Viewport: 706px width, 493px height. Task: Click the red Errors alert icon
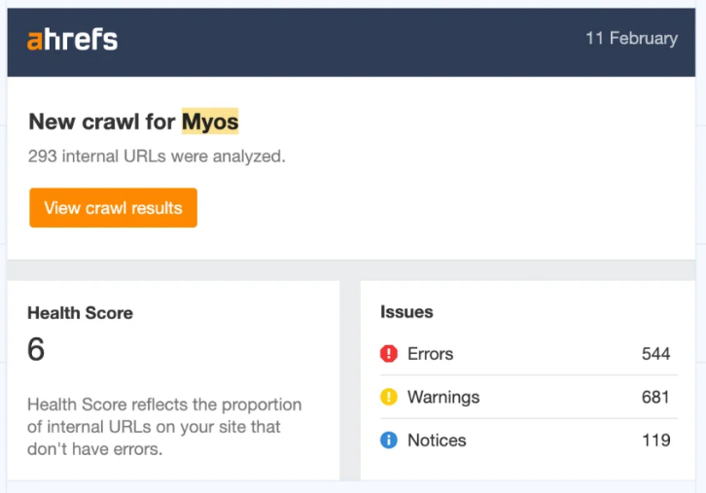389,353
